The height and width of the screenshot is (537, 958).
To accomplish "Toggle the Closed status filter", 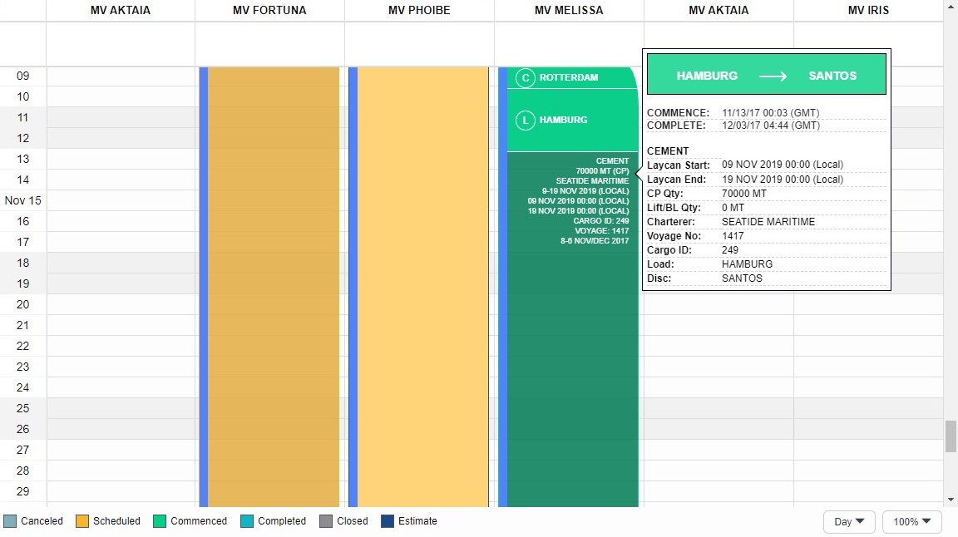I will [x=328, y=521].
